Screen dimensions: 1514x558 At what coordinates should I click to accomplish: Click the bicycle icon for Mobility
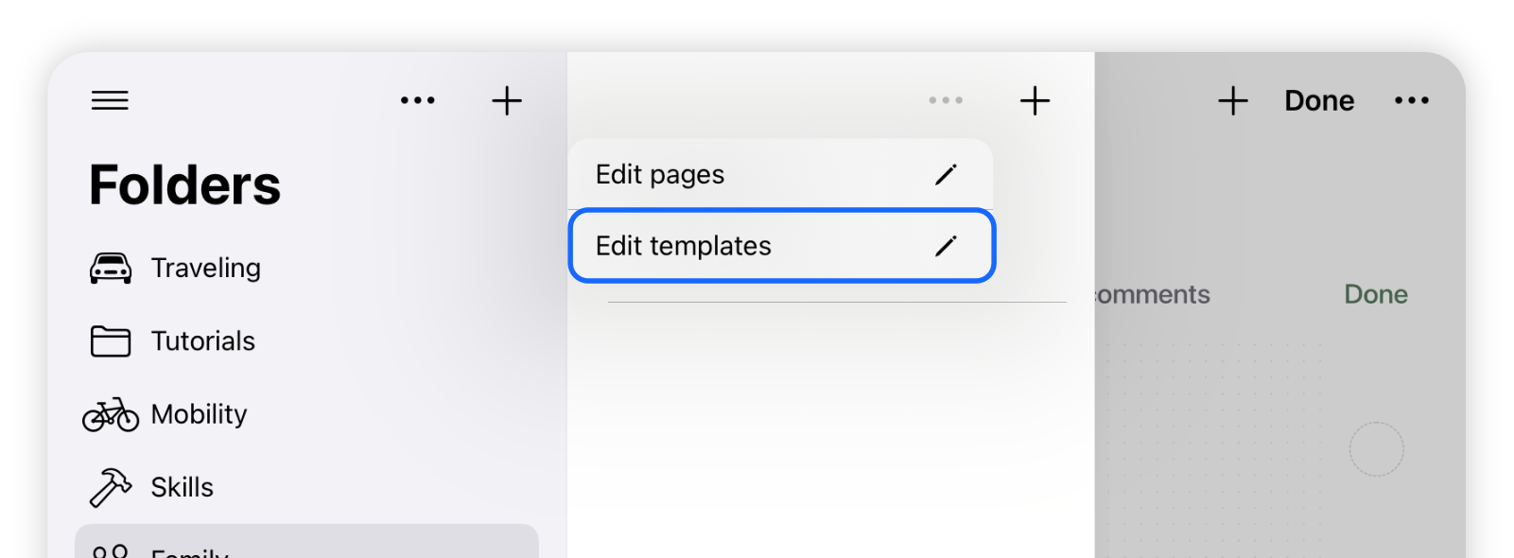coord(111,414)
